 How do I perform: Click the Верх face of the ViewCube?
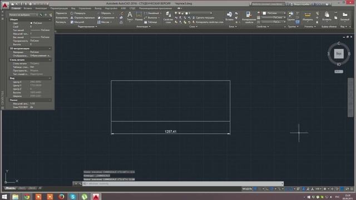pyautogui.click(x=339, y=54)
